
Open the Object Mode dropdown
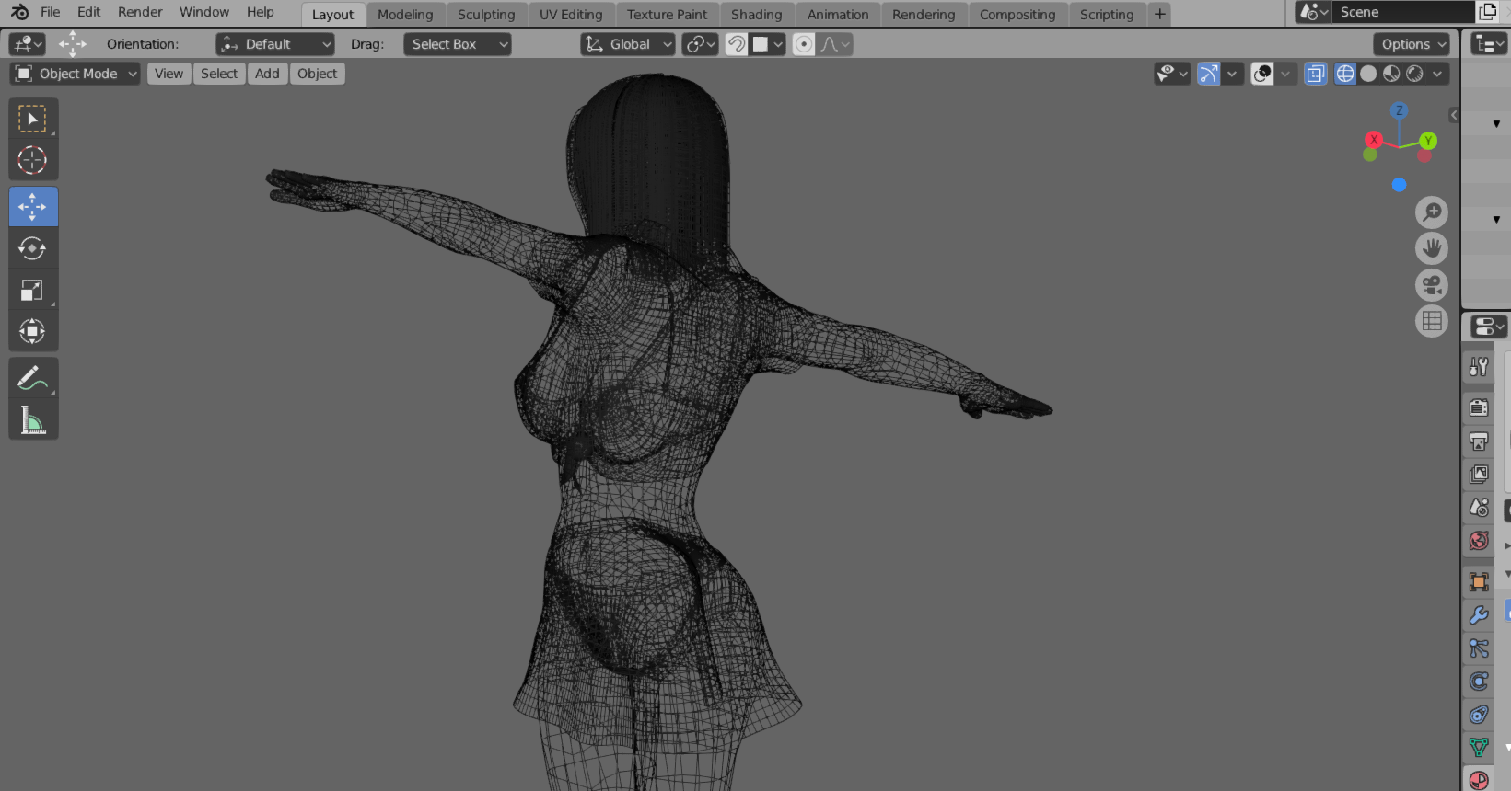click(x=76, y=74)
